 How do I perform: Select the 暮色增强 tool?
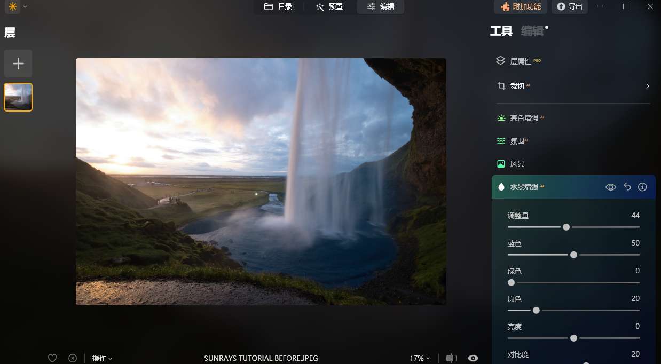click(x=523, y=118)
